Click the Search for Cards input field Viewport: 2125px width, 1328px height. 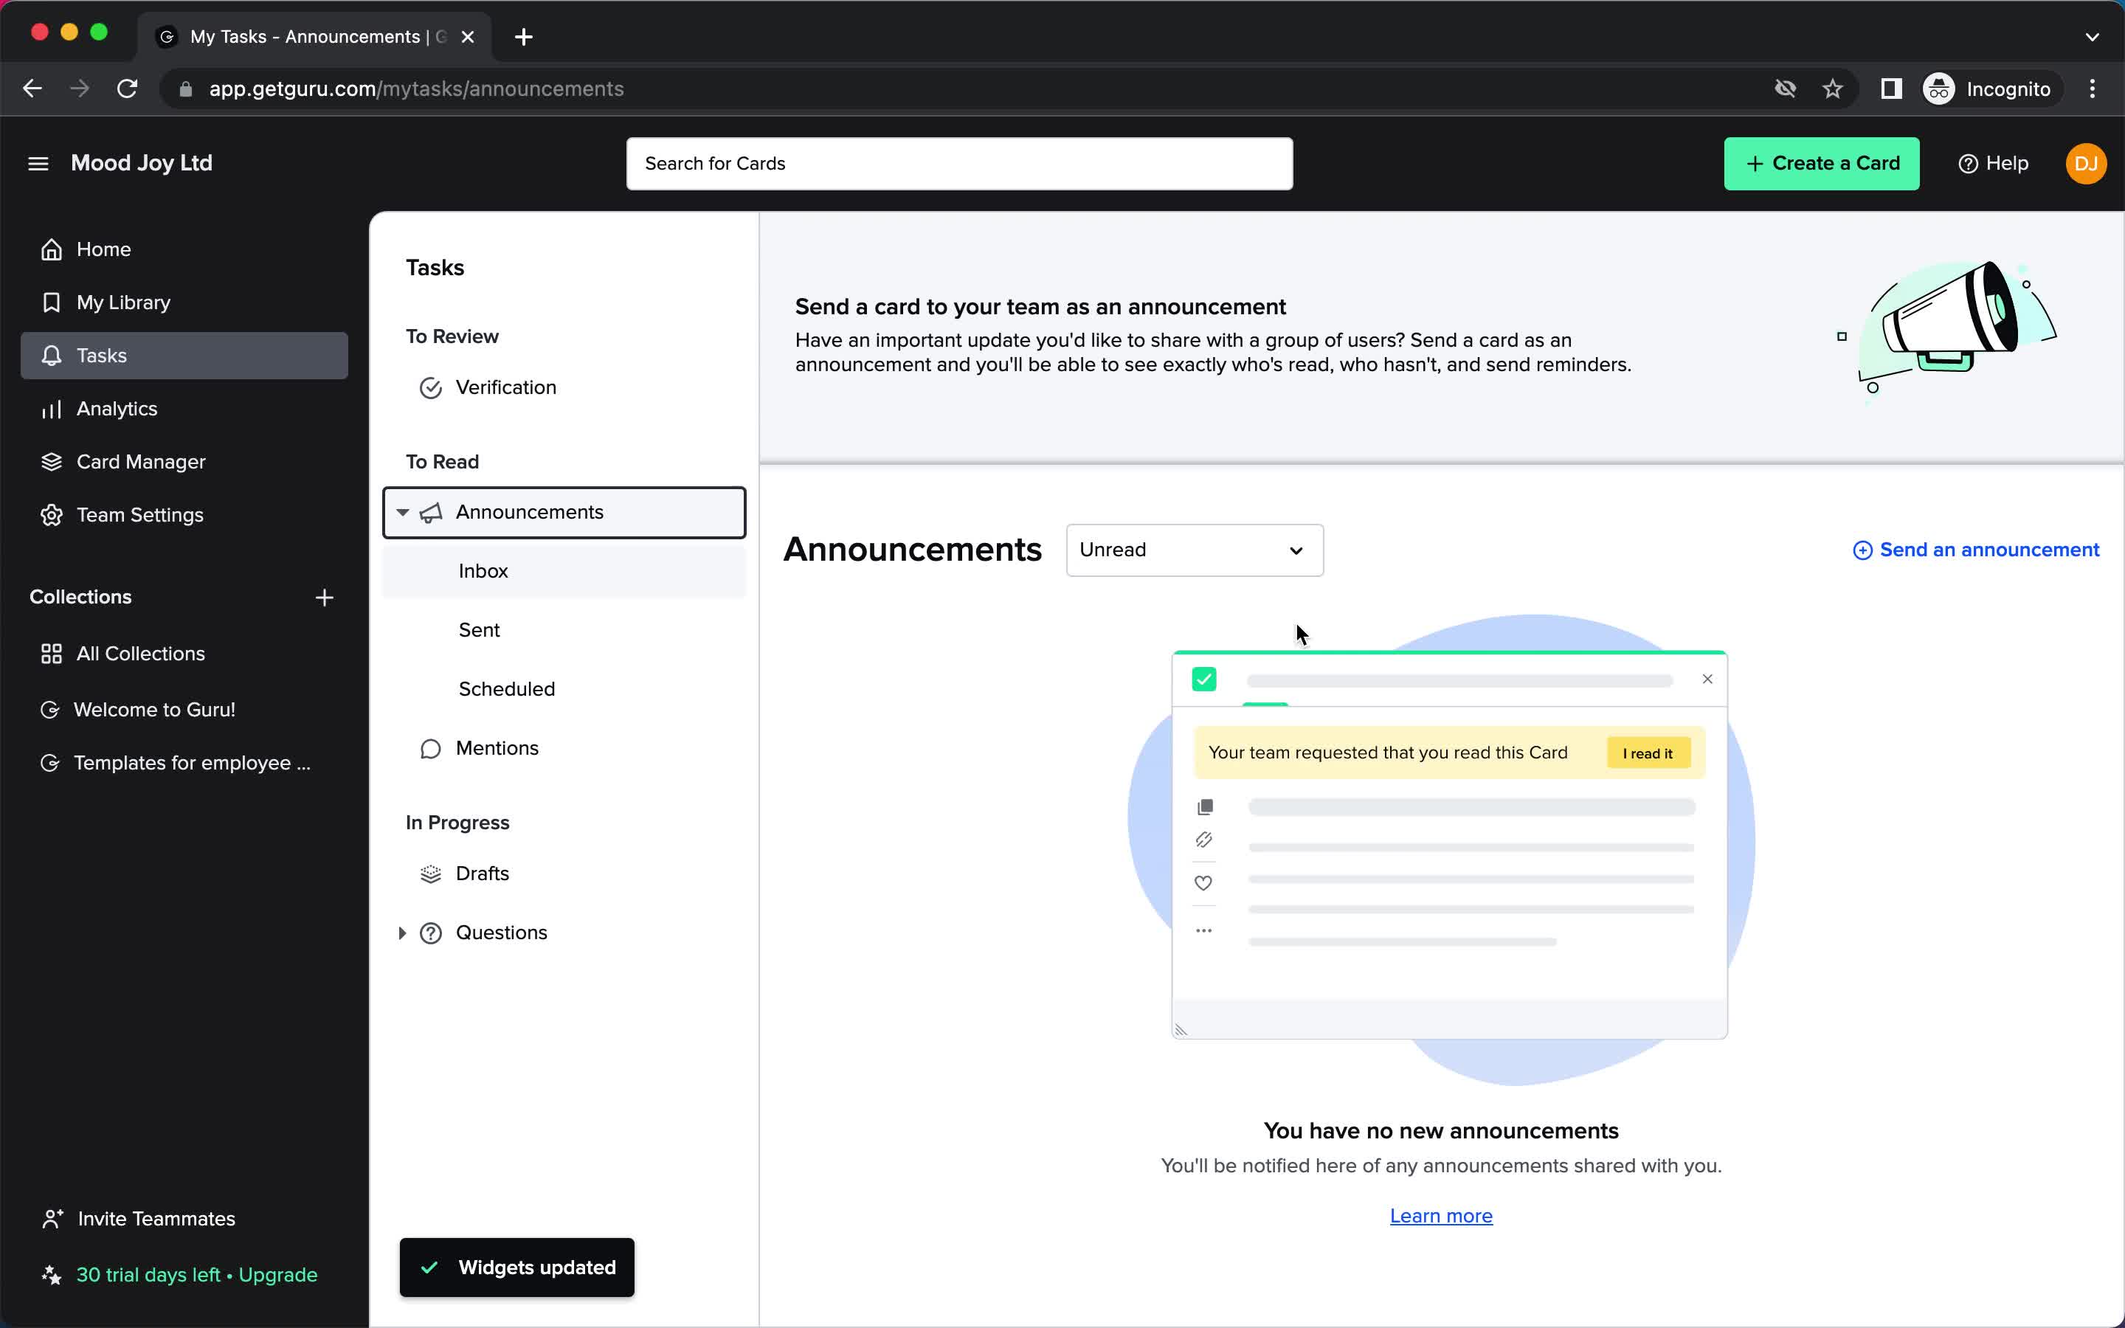tap(959, 164)
